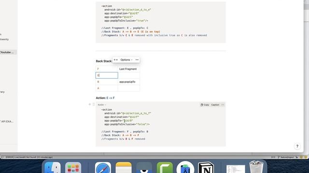Click comment 'Last Fragment: F , popUpTo: B'
Image resolution: width=309 pixels, height=173 pixels.
[x=125, y=132]
